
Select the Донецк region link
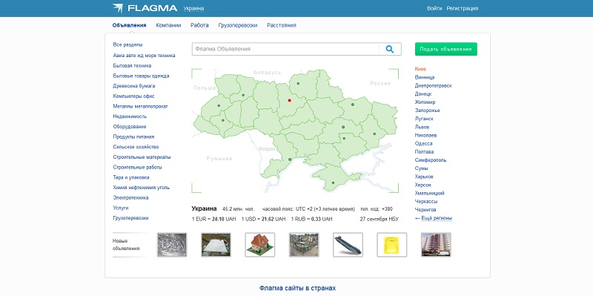(x=423, y=94)
